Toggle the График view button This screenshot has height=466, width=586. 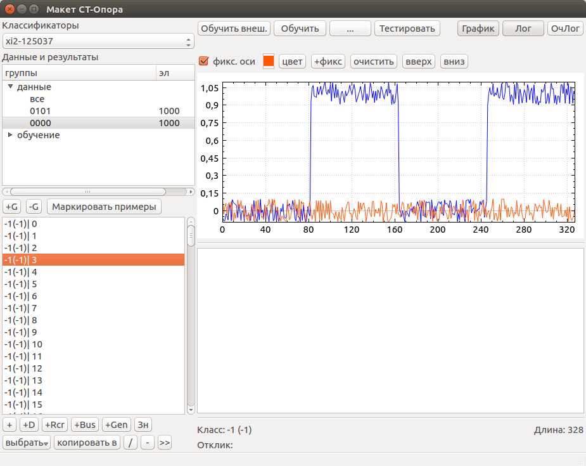[478, 29]
